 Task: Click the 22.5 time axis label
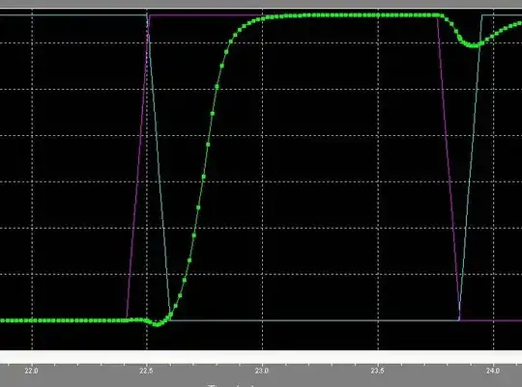(x=147, y=371)
